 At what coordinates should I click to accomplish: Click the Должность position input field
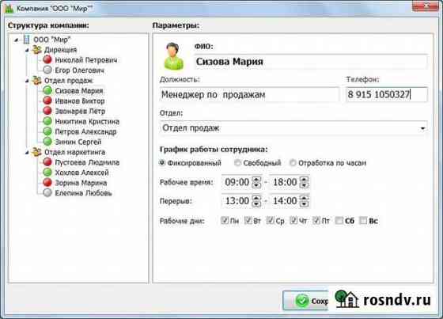pyautogui.click(x=249, y=94)
